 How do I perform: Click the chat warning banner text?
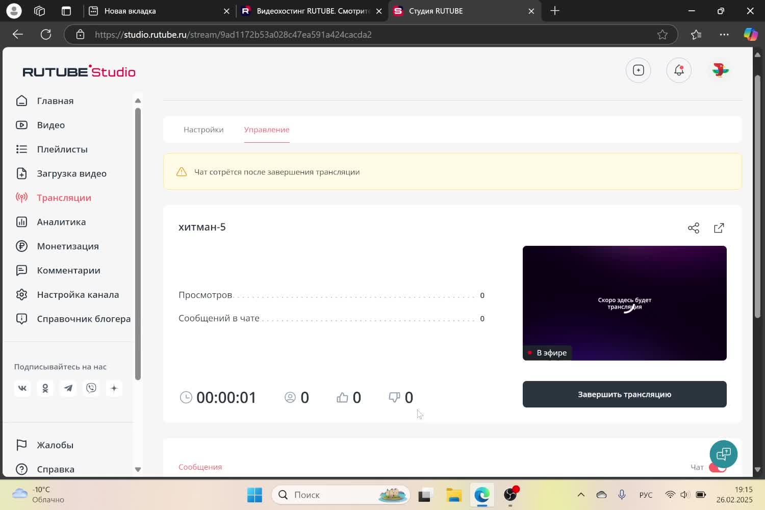(277, 172)
